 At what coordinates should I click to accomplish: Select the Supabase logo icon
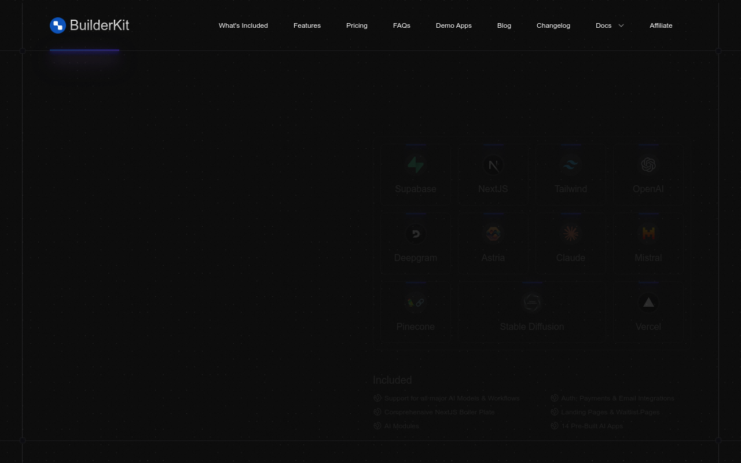pyautogui.click(x=416, y=165)
